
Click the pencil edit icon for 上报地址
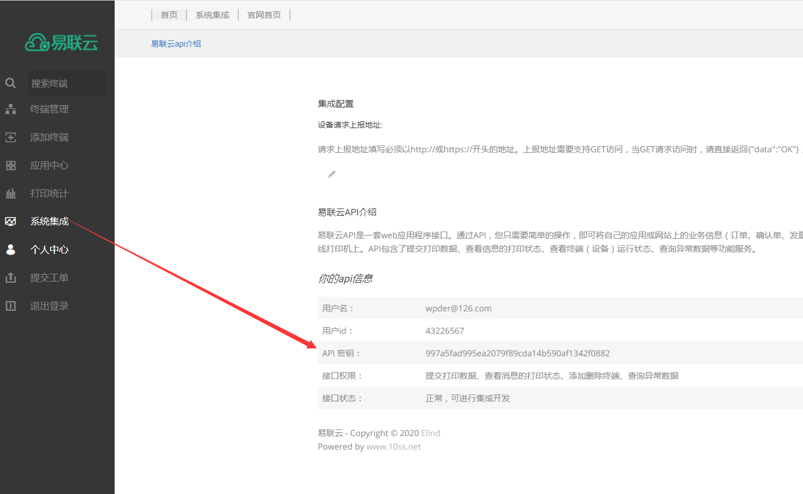pyautogui.click(x=331, y=174)
